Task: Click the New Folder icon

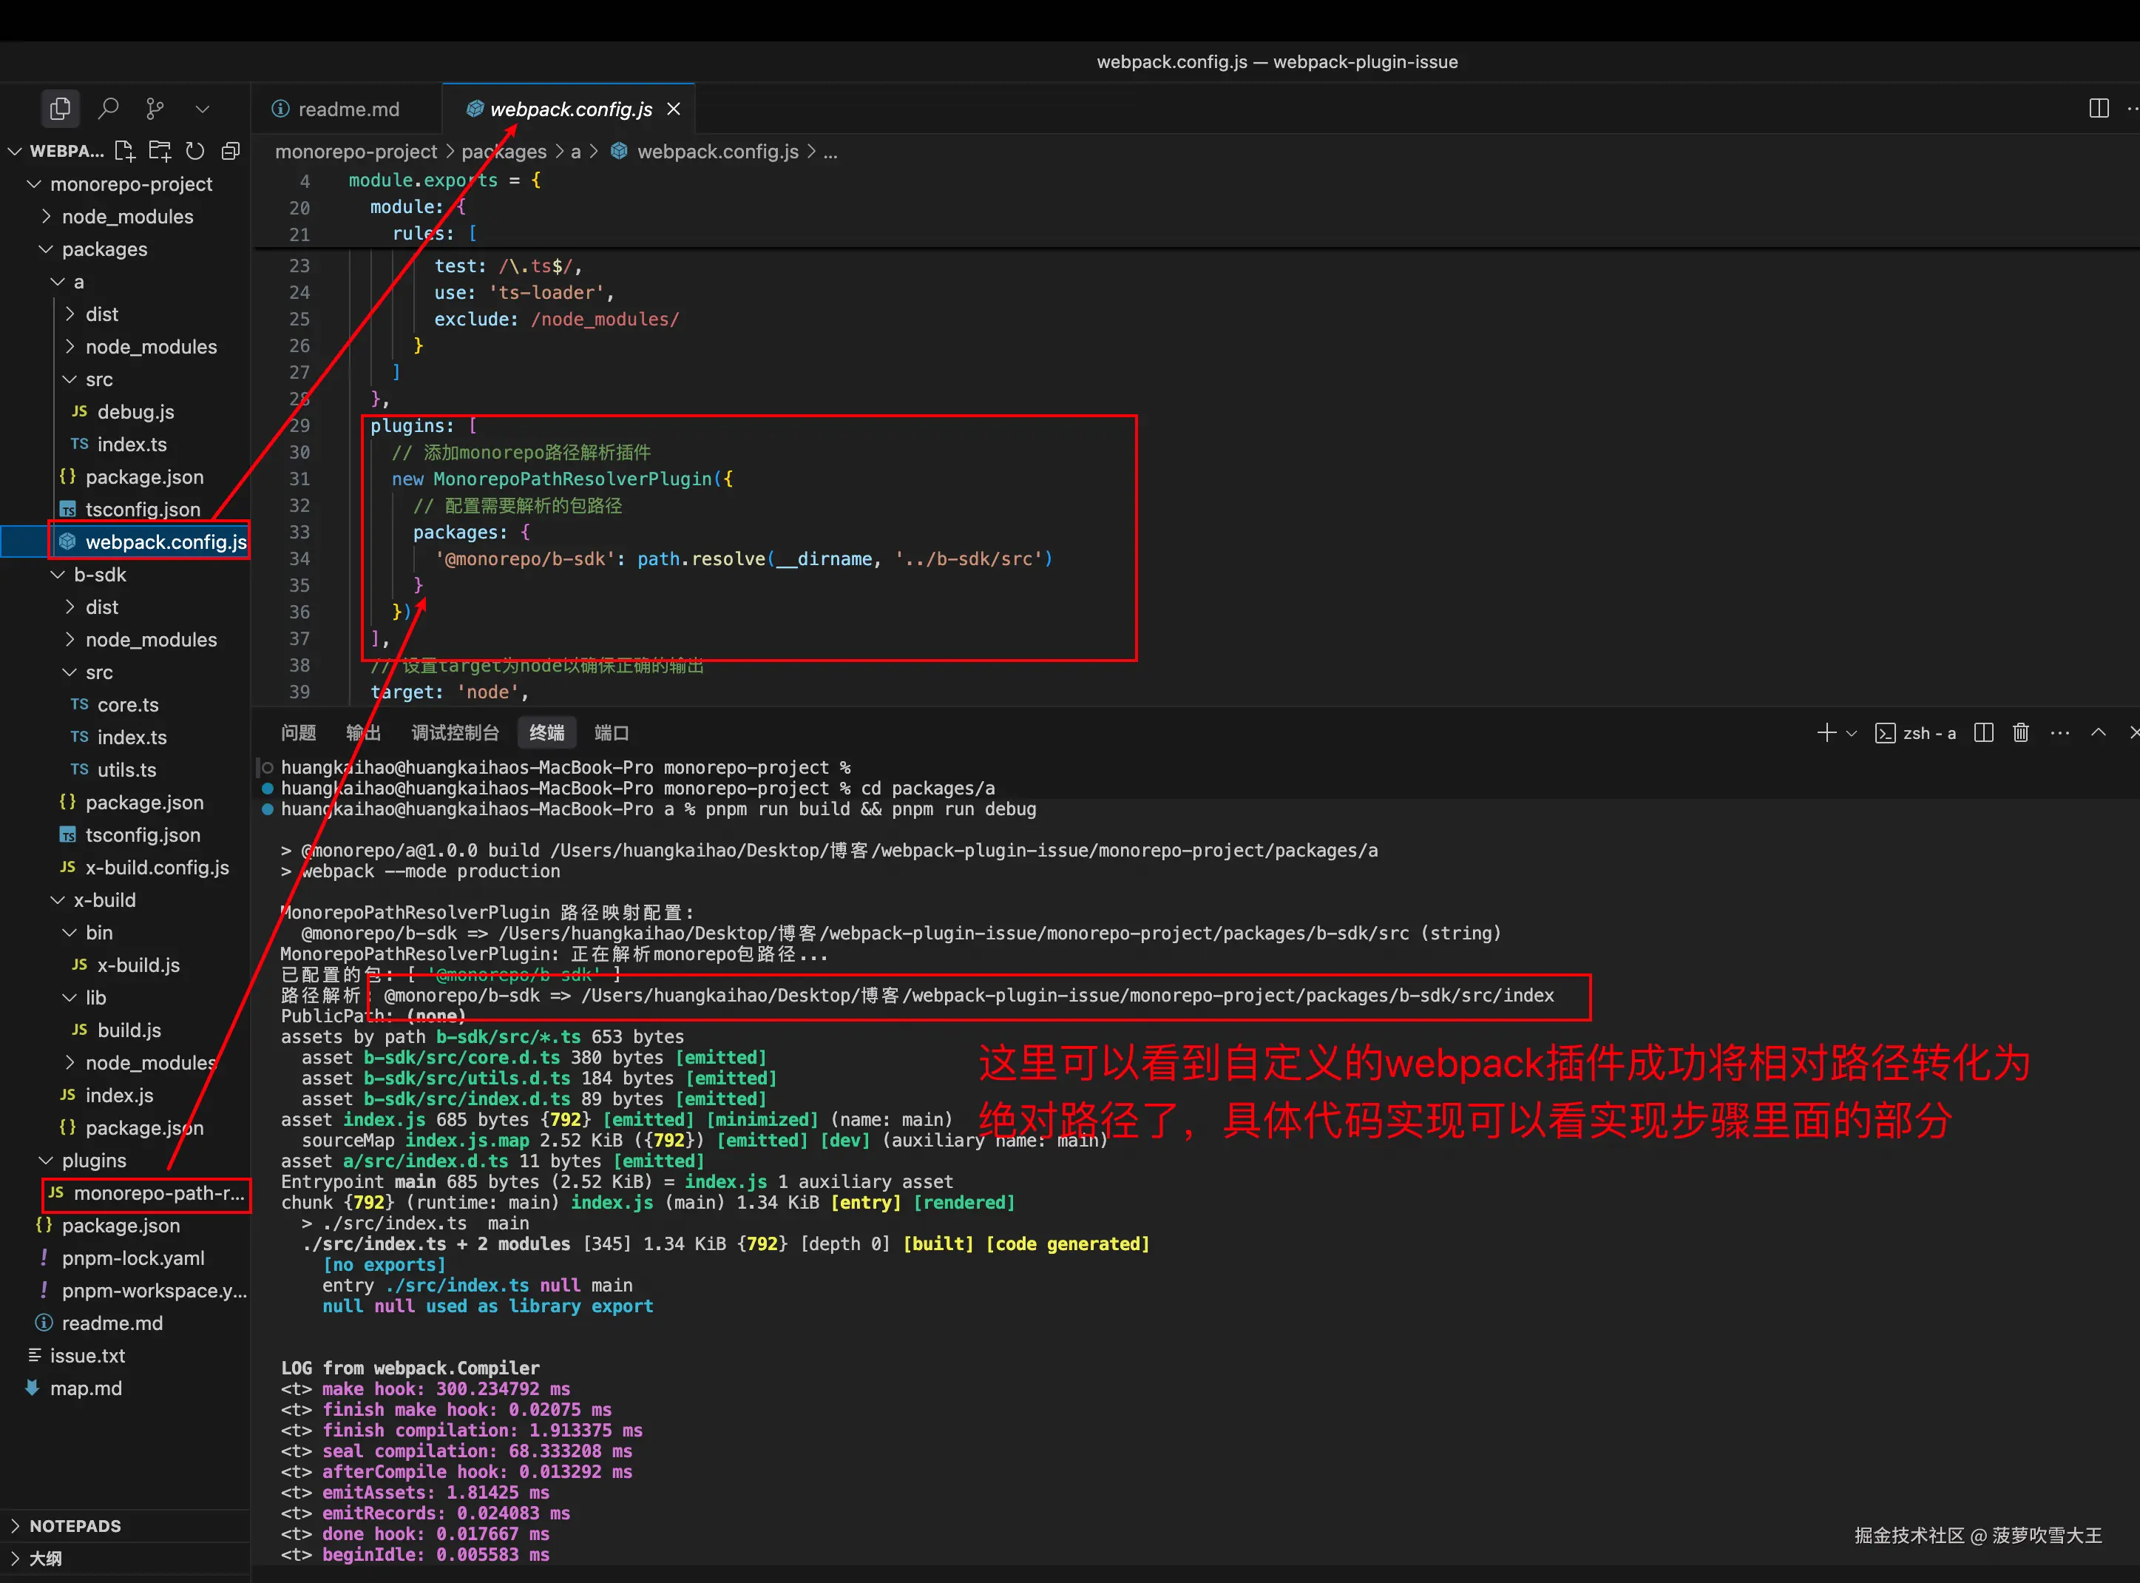Action: (x=160, y=152)
